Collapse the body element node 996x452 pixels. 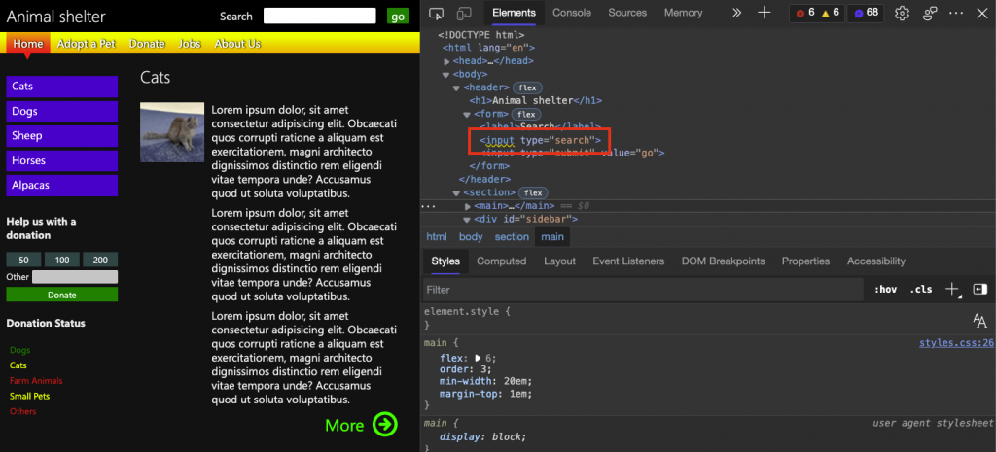[445, 75]
